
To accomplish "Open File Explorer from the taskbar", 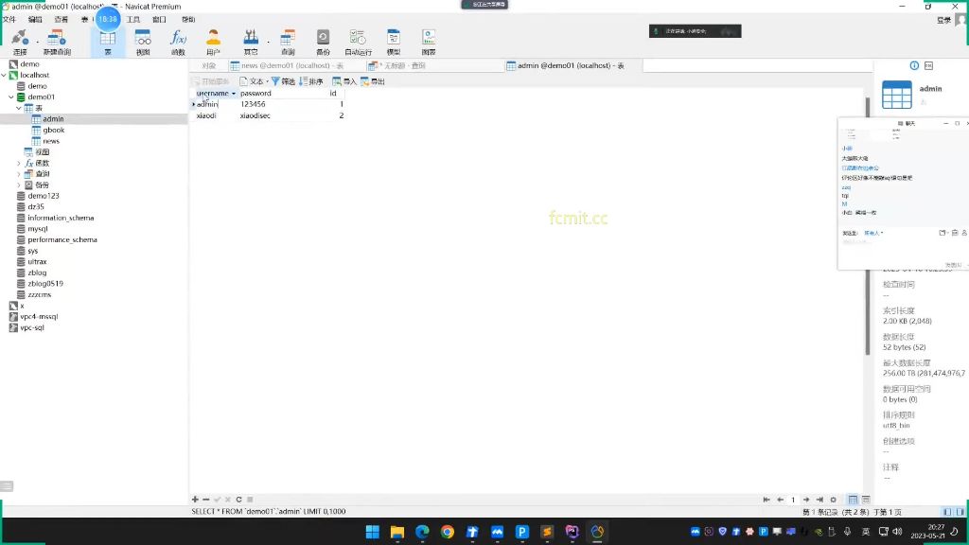I will (x=397, y=532).
